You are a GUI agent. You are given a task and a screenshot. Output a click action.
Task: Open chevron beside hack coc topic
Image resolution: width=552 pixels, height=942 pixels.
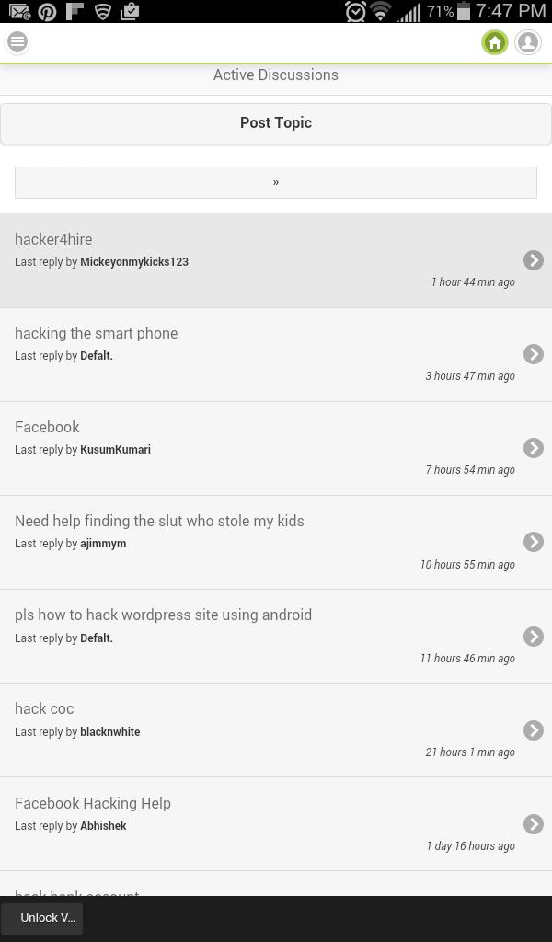click(x=534, y=730)
